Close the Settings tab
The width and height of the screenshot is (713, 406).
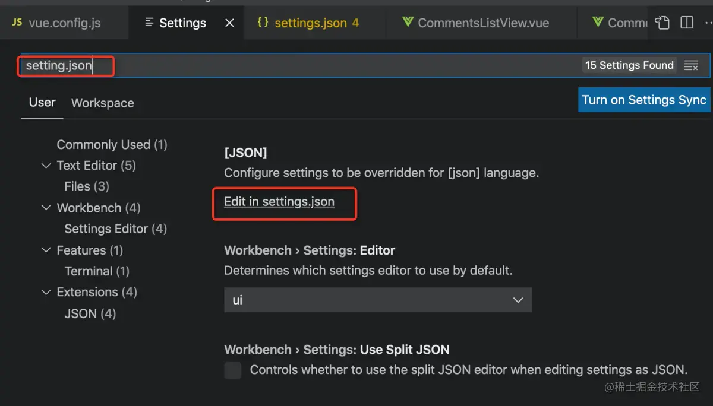(230, 23)
